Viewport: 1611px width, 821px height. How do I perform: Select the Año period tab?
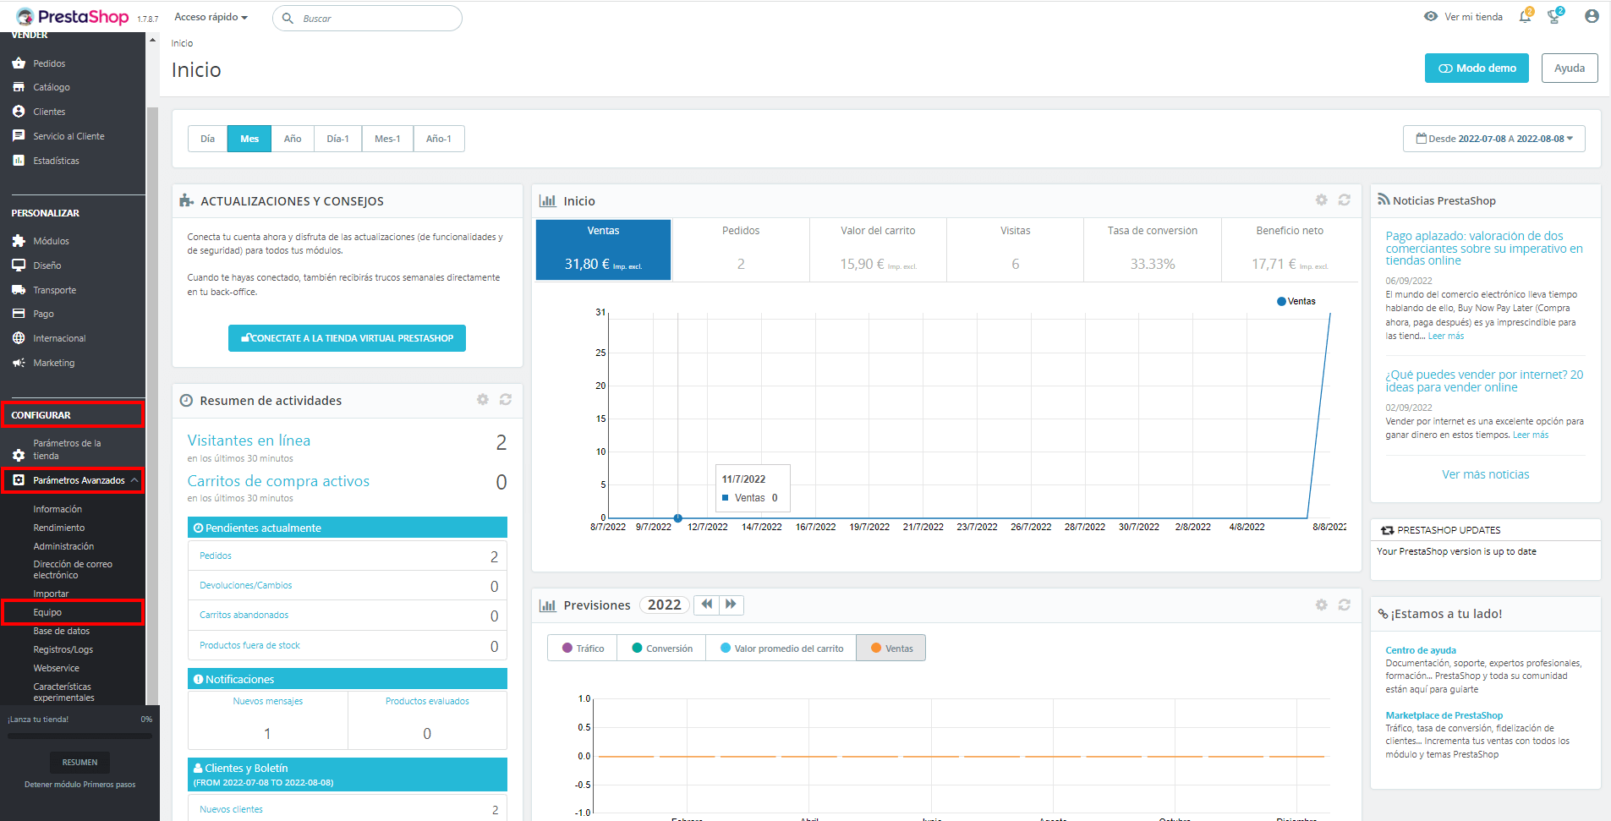point(293,139)
